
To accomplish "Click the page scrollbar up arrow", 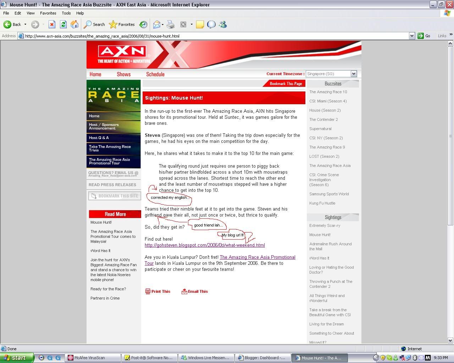I will (450, 44).
